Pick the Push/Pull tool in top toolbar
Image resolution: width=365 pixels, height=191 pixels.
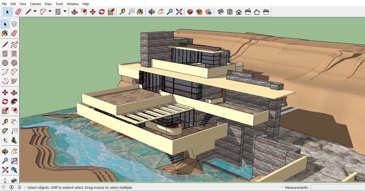(75, 12)
